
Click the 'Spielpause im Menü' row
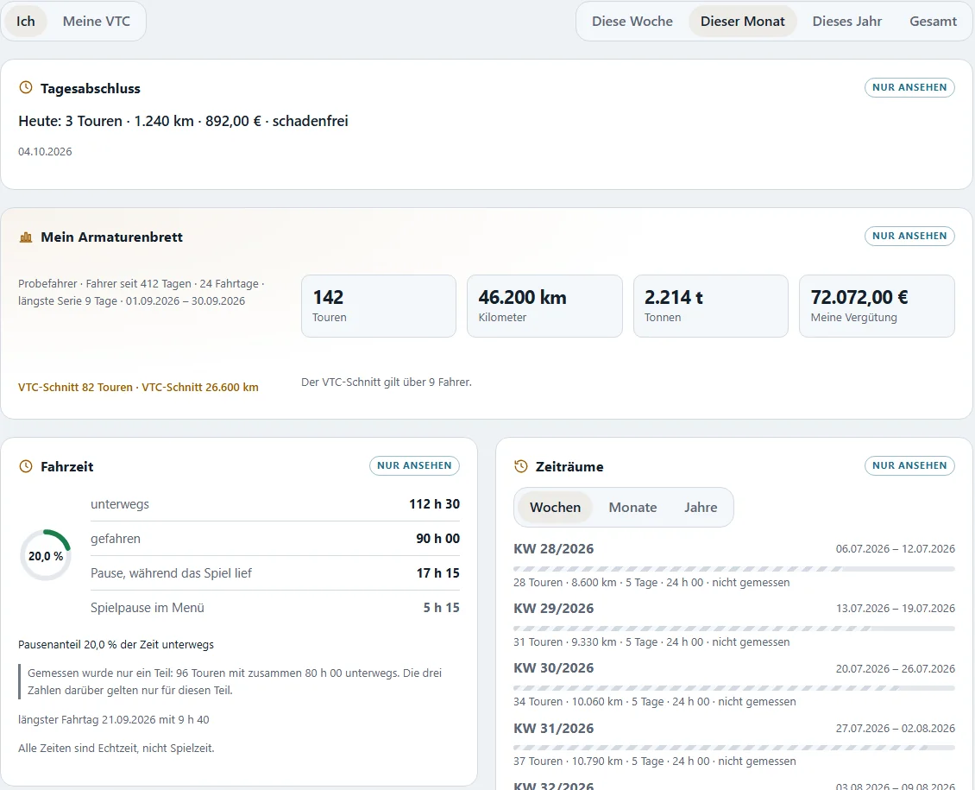(x=275, y=608)
